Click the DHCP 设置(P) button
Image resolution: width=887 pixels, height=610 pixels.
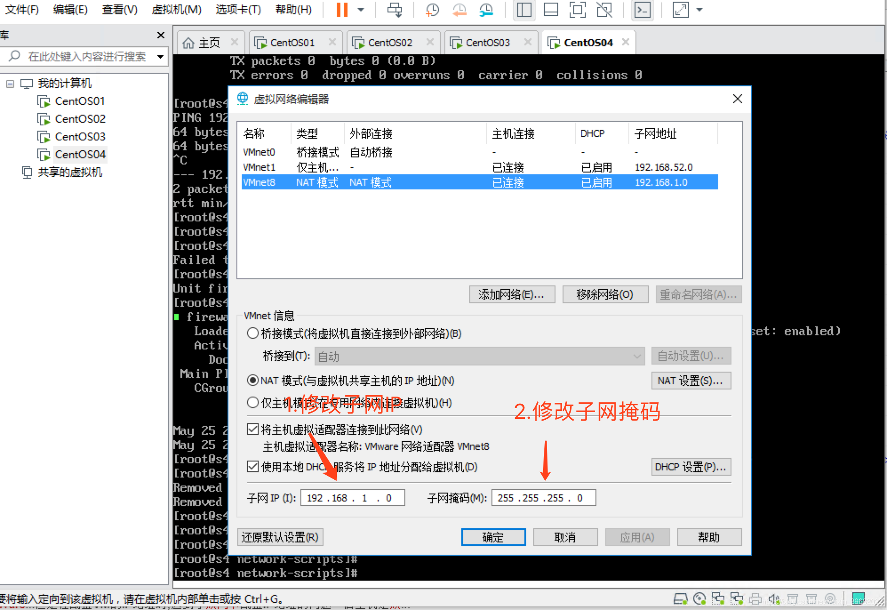click(690, 467)
